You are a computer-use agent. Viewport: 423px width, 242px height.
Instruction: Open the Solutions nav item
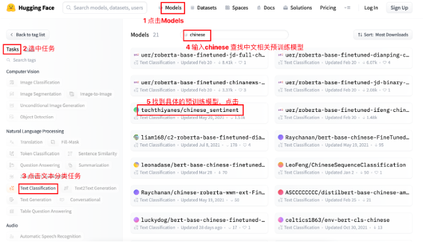pos(301,8)
